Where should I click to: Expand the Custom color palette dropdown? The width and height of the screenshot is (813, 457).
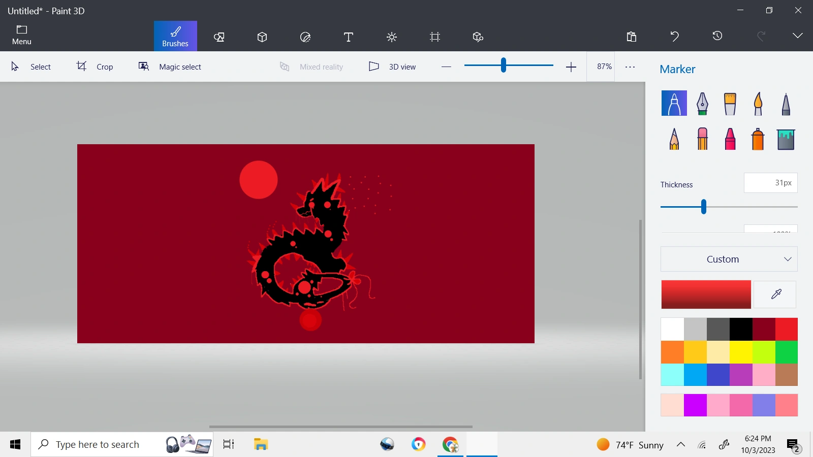729,259
